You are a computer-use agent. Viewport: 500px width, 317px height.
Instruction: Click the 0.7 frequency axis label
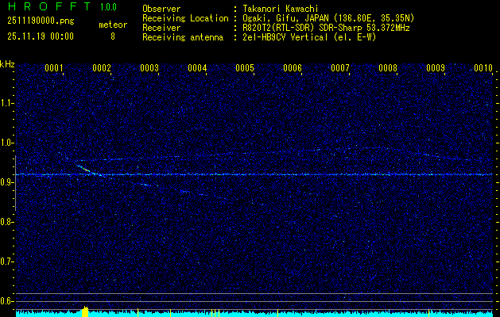7,262
